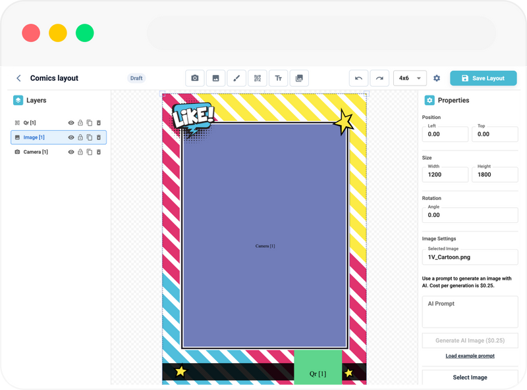Open the 4x6 size dropdown
The height and width of the screenshot is (390, 527).
pyautogui.click(x=410, y=78)
